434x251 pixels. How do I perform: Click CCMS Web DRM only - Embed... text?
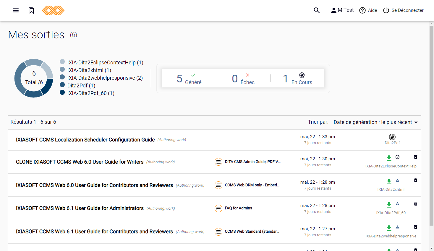point(252,185)
